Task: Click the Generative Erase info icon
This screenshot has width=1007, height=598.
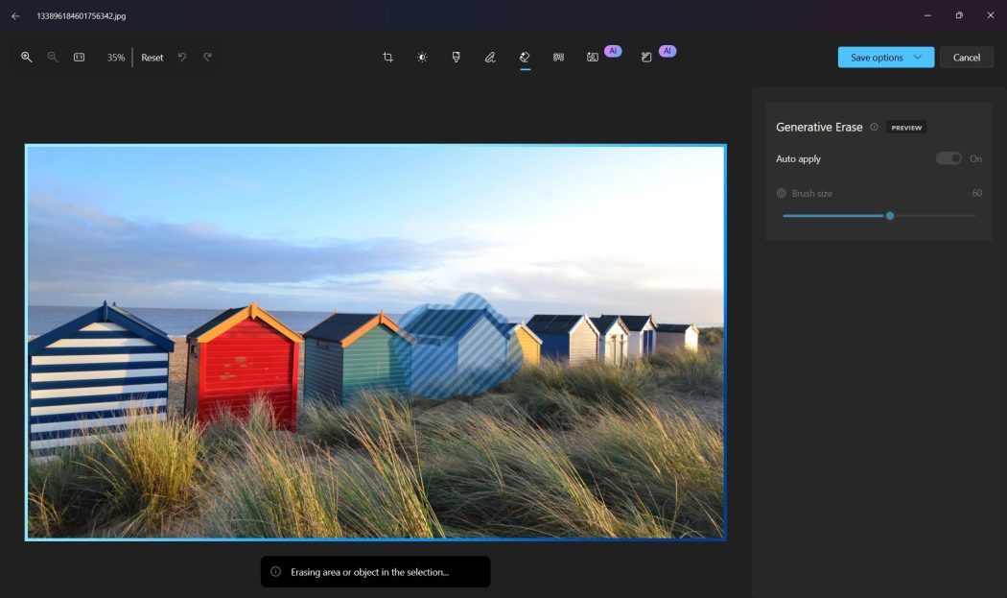Action: [874, 127]
